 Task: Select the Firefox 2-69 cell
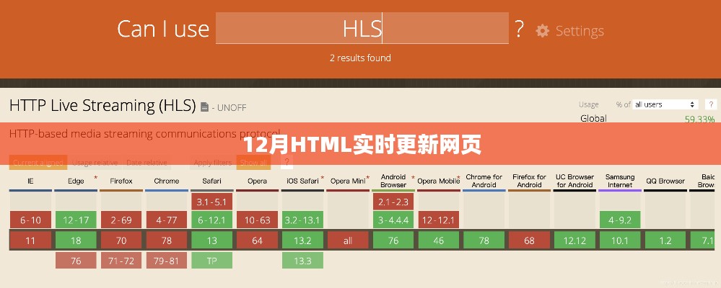point(121,220)
